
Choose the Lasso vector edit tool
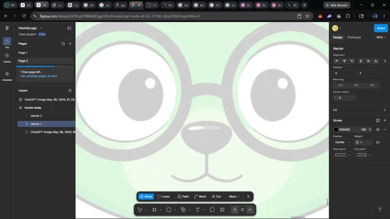163,197
